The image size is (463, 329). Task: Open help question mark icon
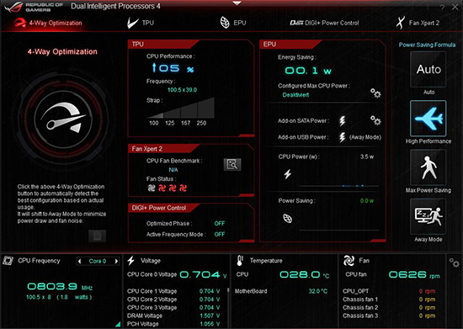[442, 8]
